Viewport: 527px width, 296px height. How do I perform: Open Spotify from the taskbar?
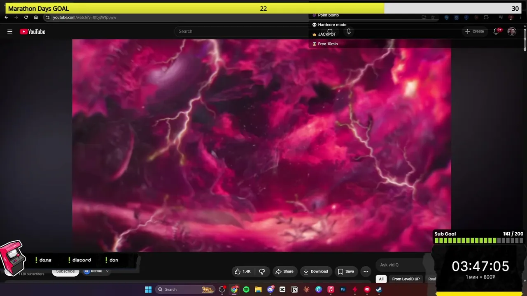click(246, 289)
